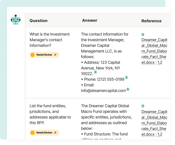Click the orange status dot for Investment Manager question
This screenshot has height=145, width=175.
point(32,55)
